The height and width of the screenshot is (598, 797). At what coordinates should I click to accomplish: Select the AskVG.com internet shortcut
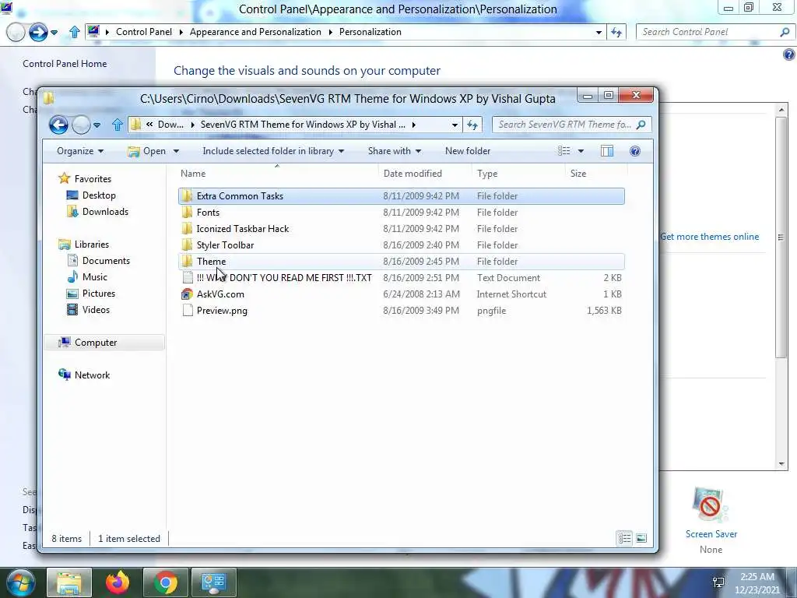(x=402, y=294)
